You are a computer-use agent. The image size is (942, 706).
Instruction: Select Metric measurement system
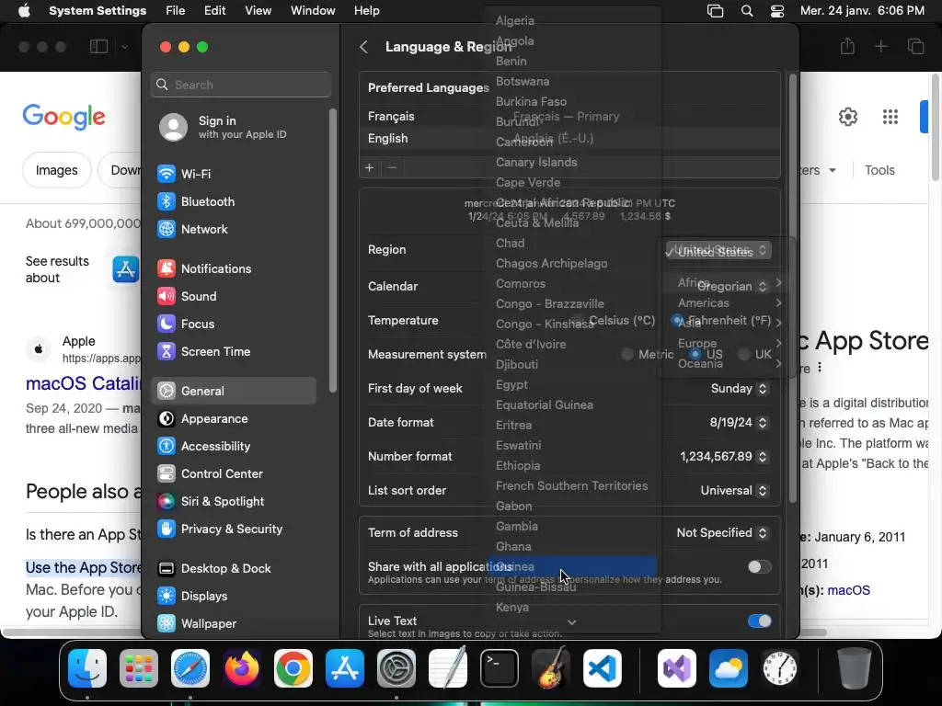[x=627, y=354]
